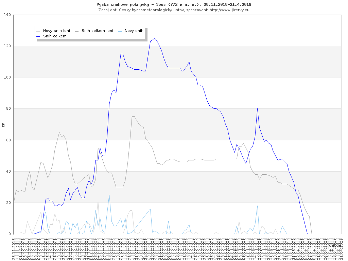
Task: Click the 140 tick on the y-axis
Action: 7,15
